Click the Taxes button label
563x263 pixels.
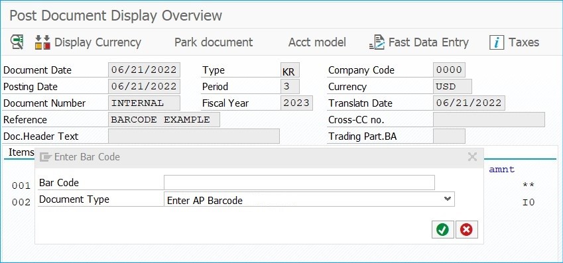[524, 42]
